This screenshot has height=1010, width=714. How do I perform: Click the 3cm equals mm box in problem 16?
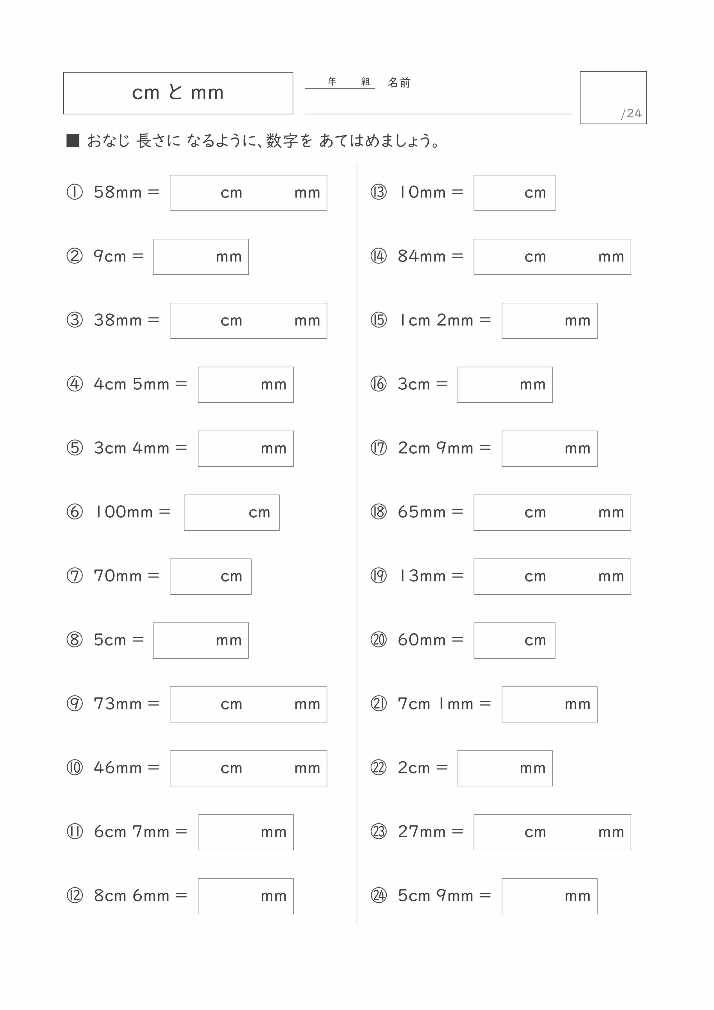(x=505, y=385)
